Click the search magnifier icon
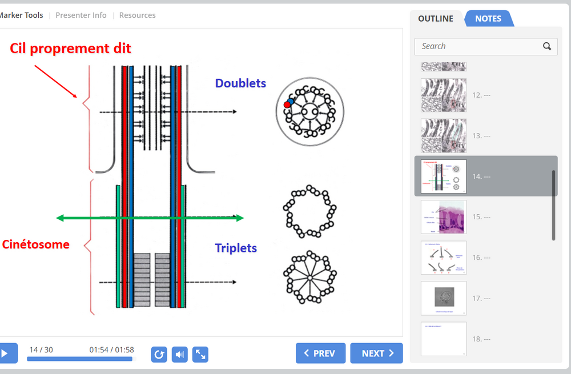 click(x=546, y=46)
